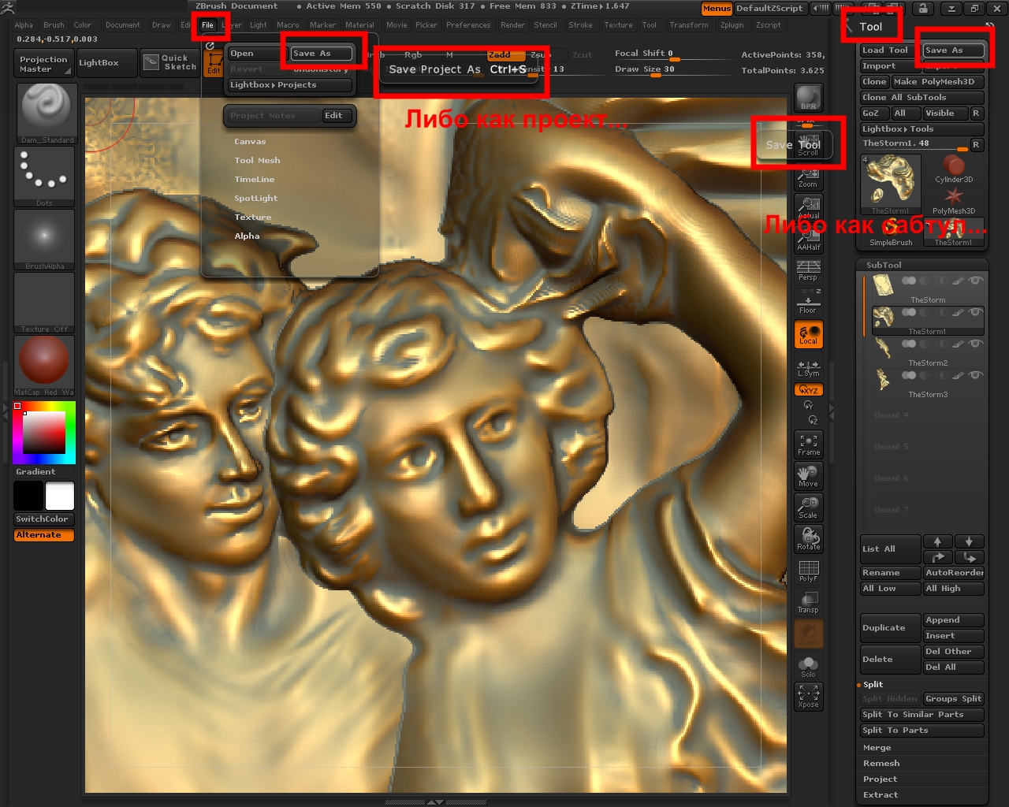
Task: Expand the Remesh section
Action: coord(881,764)
